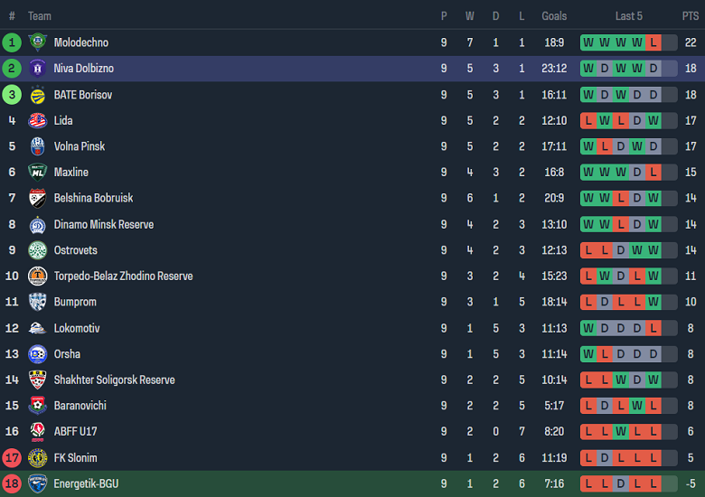705x497 pixels.
Task: Click Ostrovets' latest win form badge
Action: click(x=653, y=250)
